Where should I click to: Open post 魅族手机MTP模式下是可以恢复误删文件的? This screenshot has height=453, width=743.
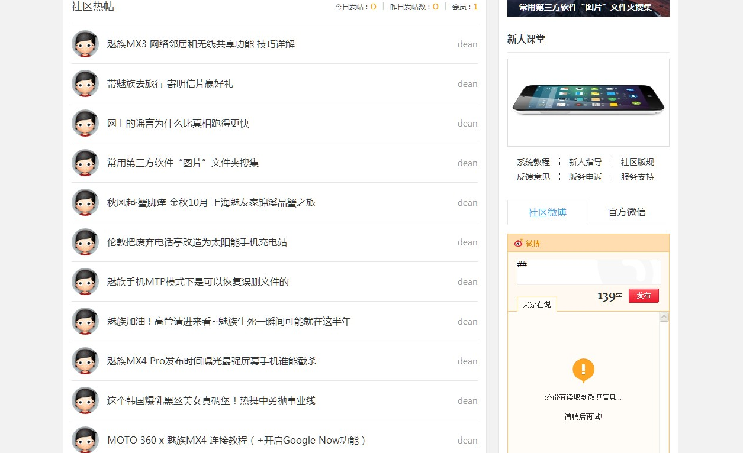click(x=198, y=281)
